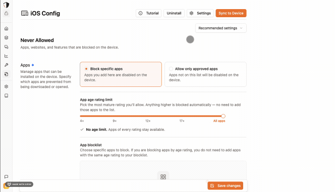Click the Apps section label
The image size is (335, 192).
(x=25, y=65)
